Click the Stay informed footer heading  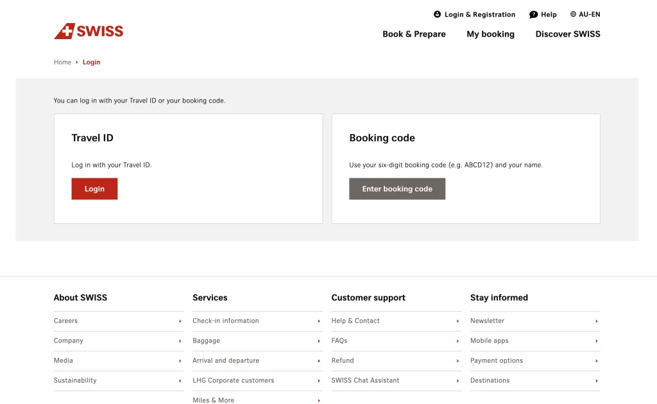pyautogui.click(x=499, y=298)
